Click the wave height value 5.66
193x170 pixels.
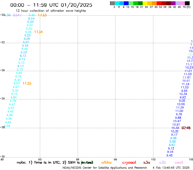click(x=28, y=32)
